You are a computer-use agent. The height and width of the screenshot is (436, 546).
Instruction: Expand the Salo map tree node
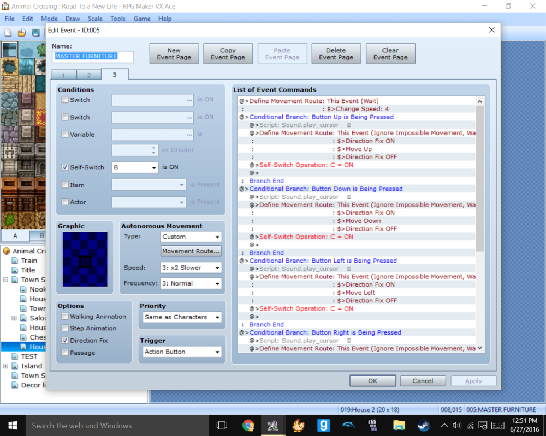pyautogui.click(x=14, y=318)
